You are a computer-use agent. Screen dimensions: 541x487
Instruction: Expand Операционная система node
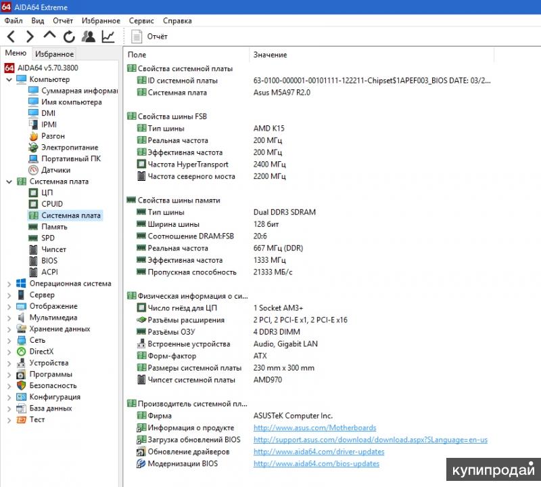9,284
